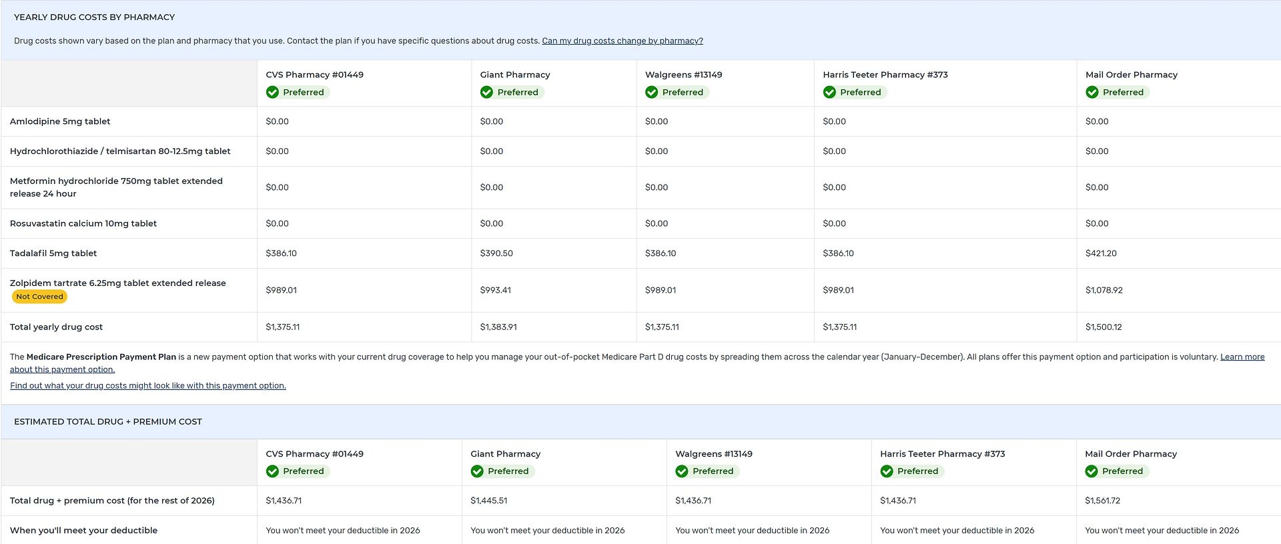Click Giant Pharmacy Zolpidem cost $993.41

point(495,291)
